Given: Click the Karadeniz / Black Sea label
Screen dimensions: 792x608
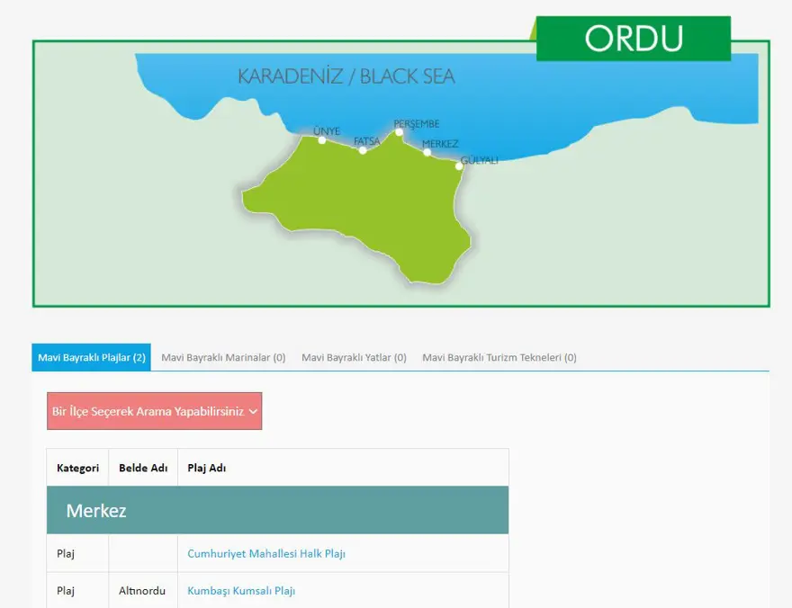Looking at the screenshot, I should pos(346,76).
